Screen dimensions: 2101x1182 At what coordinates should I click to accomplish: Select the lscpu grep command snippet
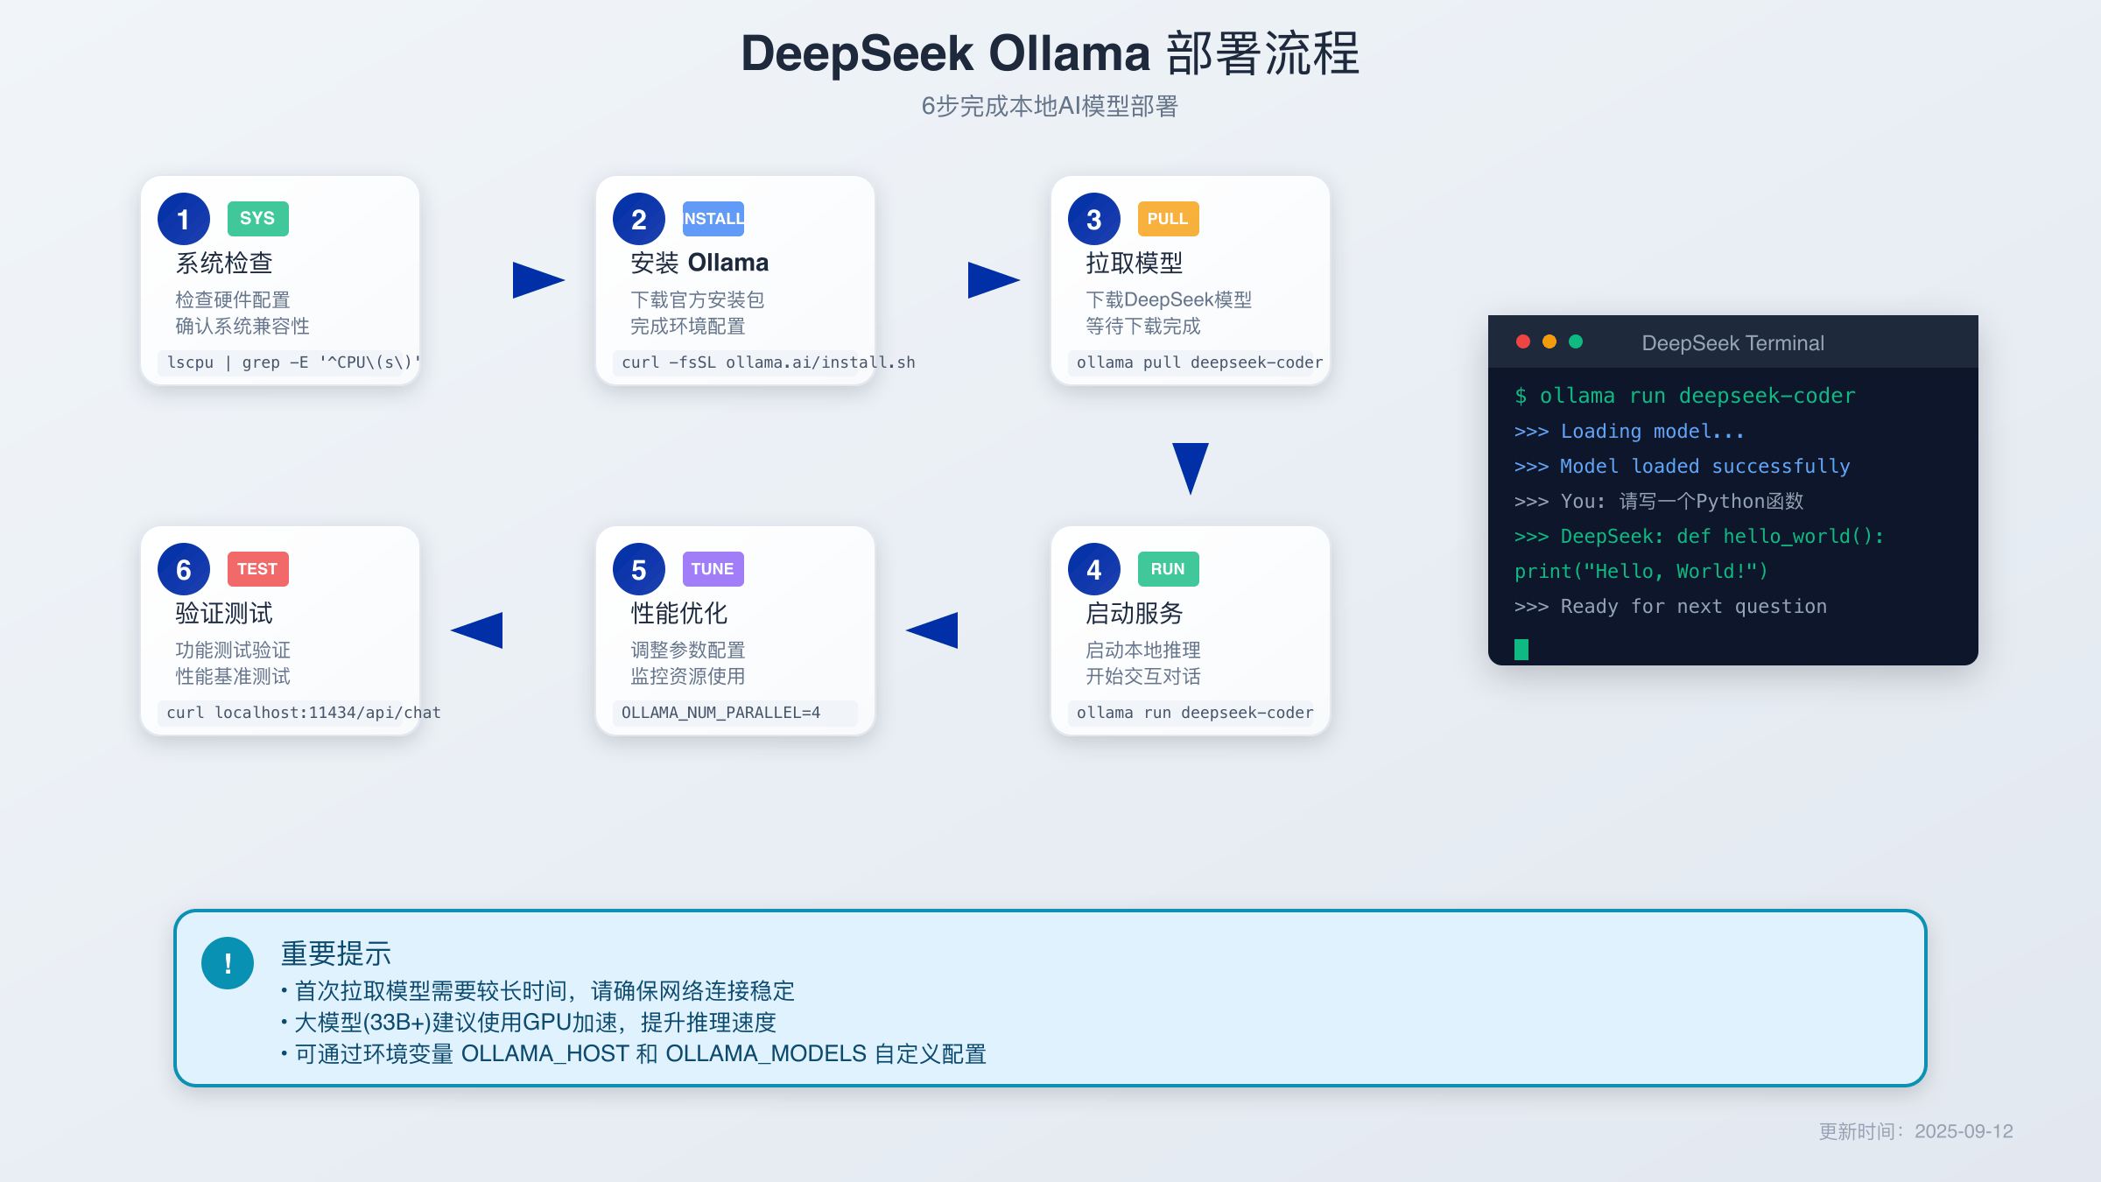[x=289, y=362]
